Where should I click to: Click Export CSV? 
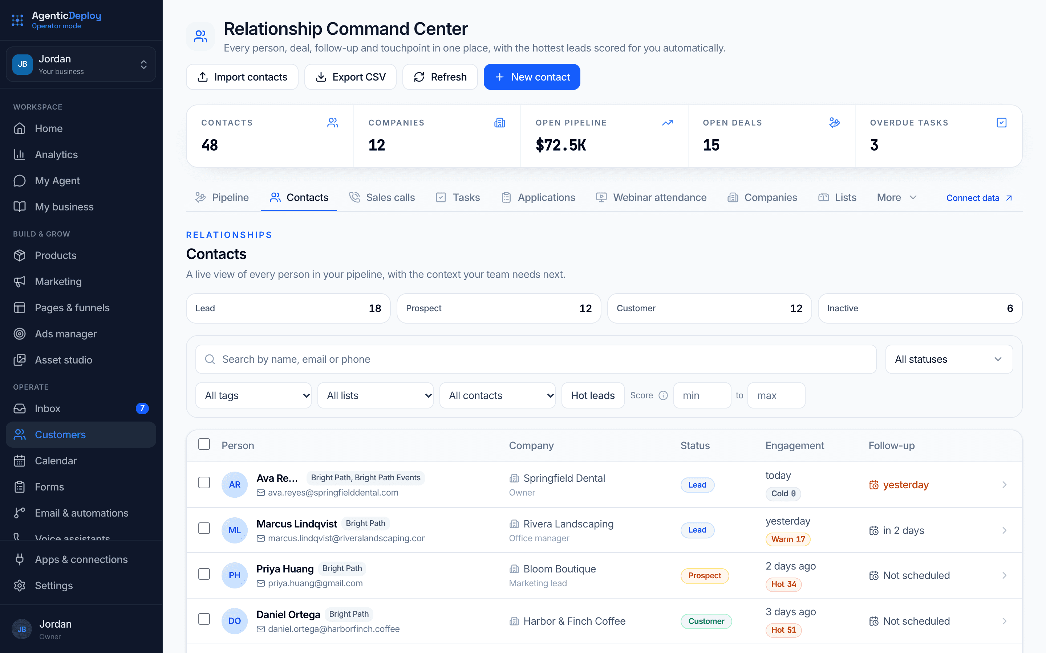click(x=350, y=77)
